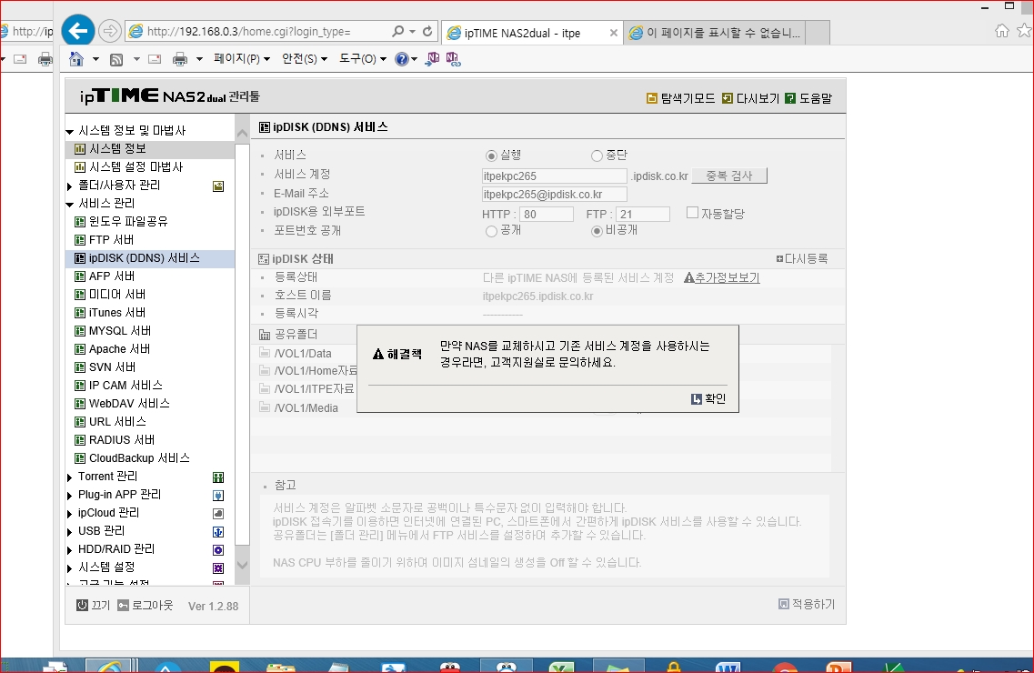Click the HDD/RAID 관리 disk icon
This screenshot has height=673, width=1034.
point(218,549)
